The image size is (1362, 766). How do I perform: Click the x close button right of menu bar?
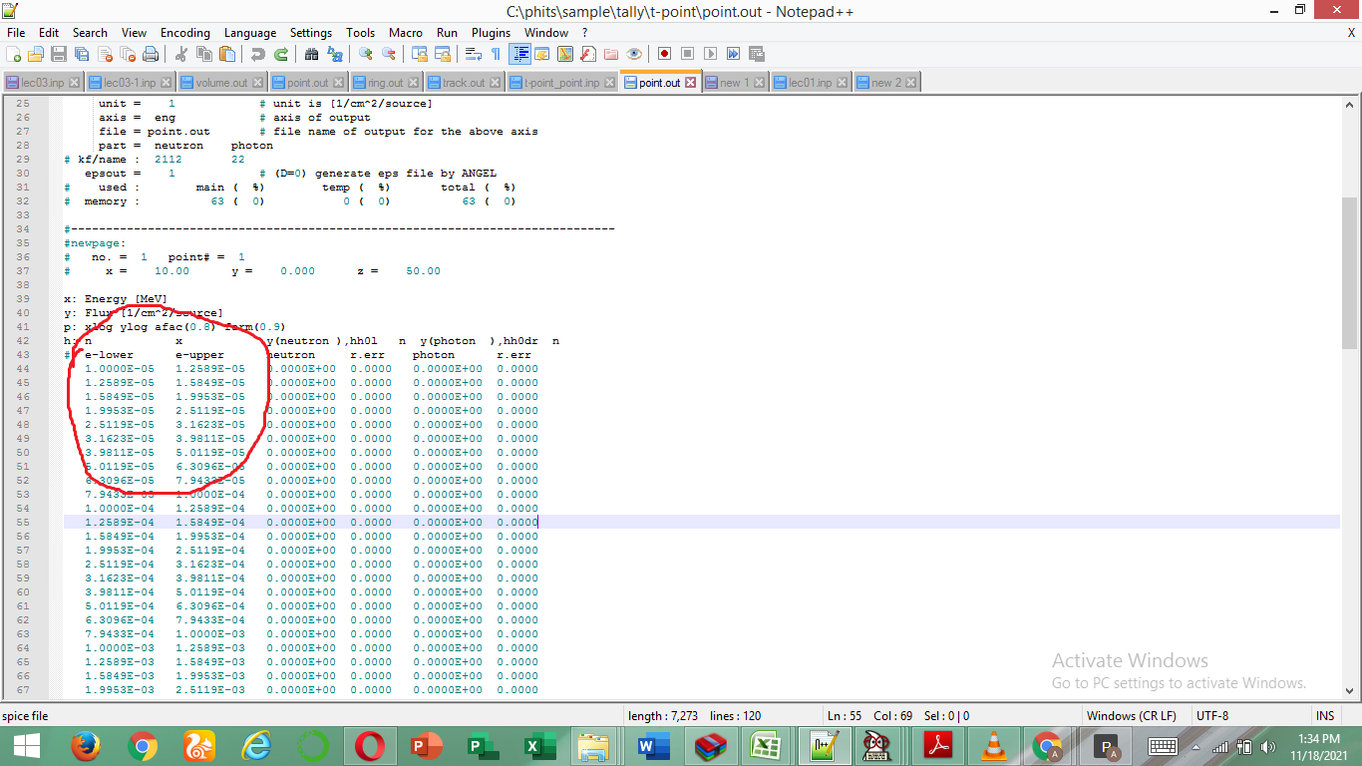tap(1351, 33)
